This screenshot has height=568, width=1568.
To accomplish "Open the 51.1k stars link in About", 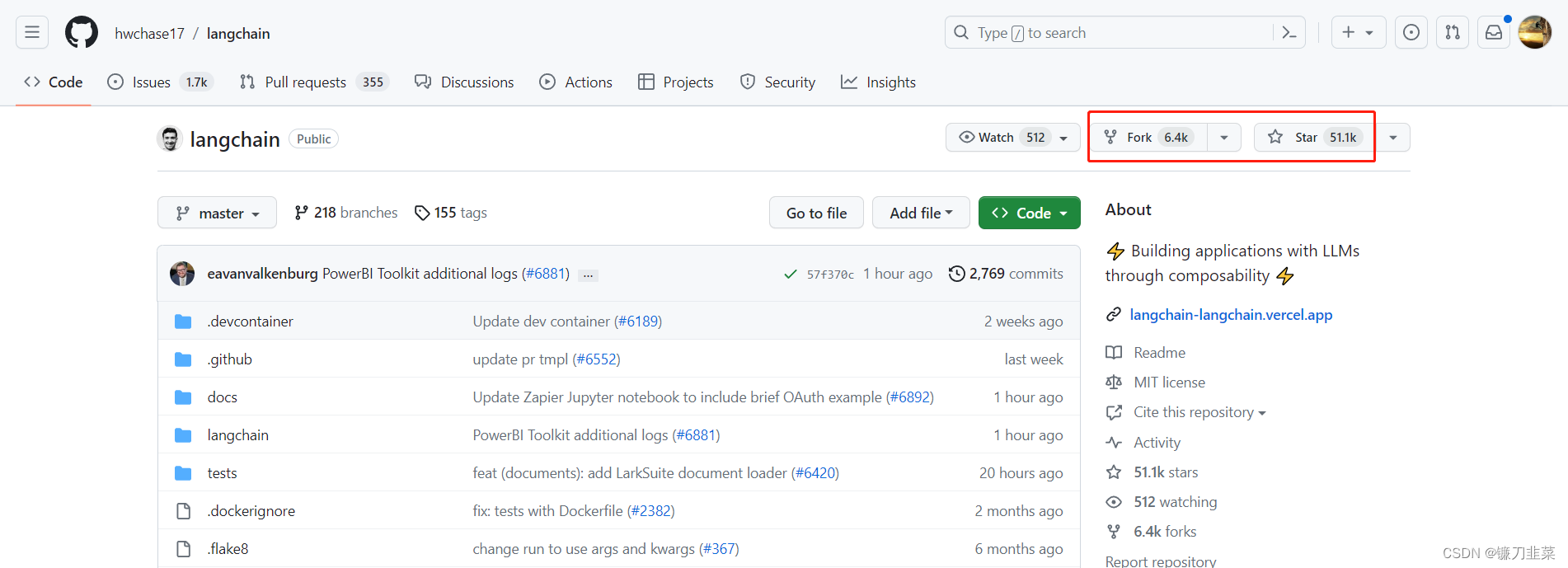I will (x=1166, y=472).
